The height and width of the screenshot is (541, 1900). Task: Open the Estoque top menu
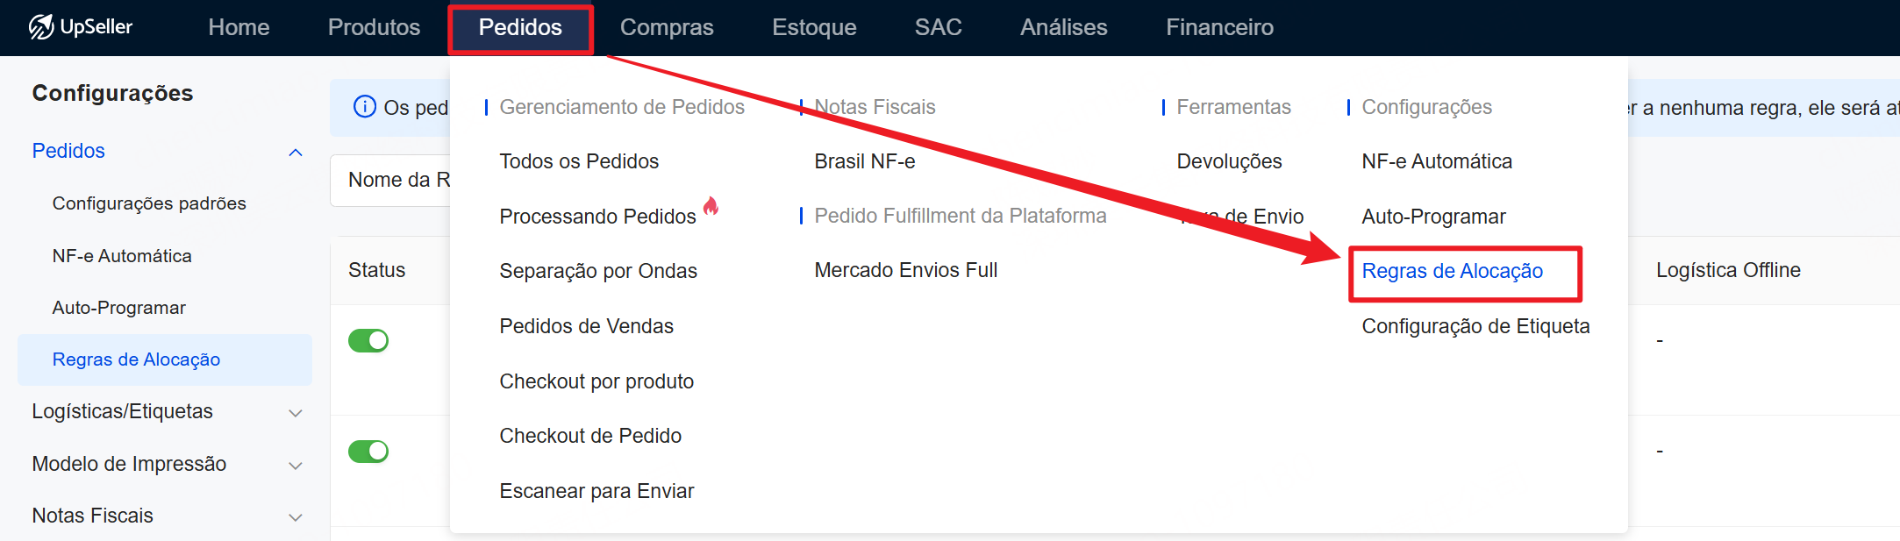[x=814, y=27]
